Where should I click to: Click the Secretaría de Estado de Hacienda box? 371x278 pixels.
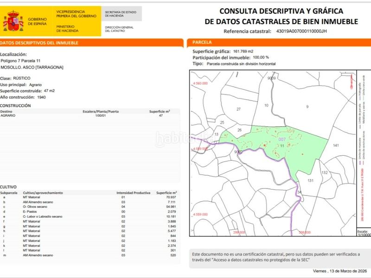pos(122,14)
